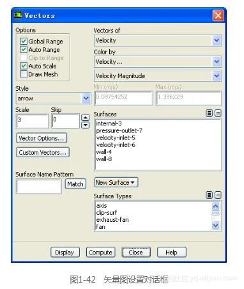Enable the Draw Mesh checkbox

(24, 74)
